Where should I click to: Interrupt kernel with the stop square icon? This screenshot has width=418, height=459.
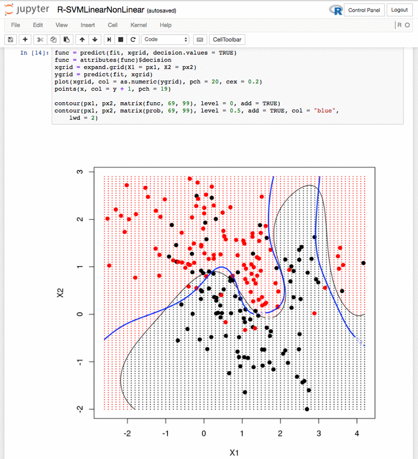(121, 40)
